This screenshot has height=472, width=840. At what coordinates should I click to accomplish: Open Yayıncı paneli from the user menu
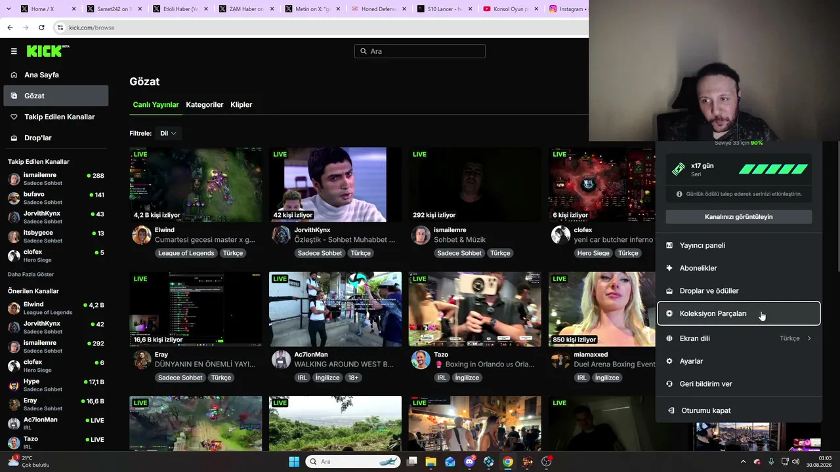[x=739, y=245]
